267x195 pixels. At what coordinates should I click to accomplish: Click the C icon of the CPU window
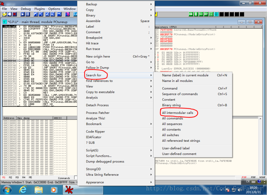5,22
